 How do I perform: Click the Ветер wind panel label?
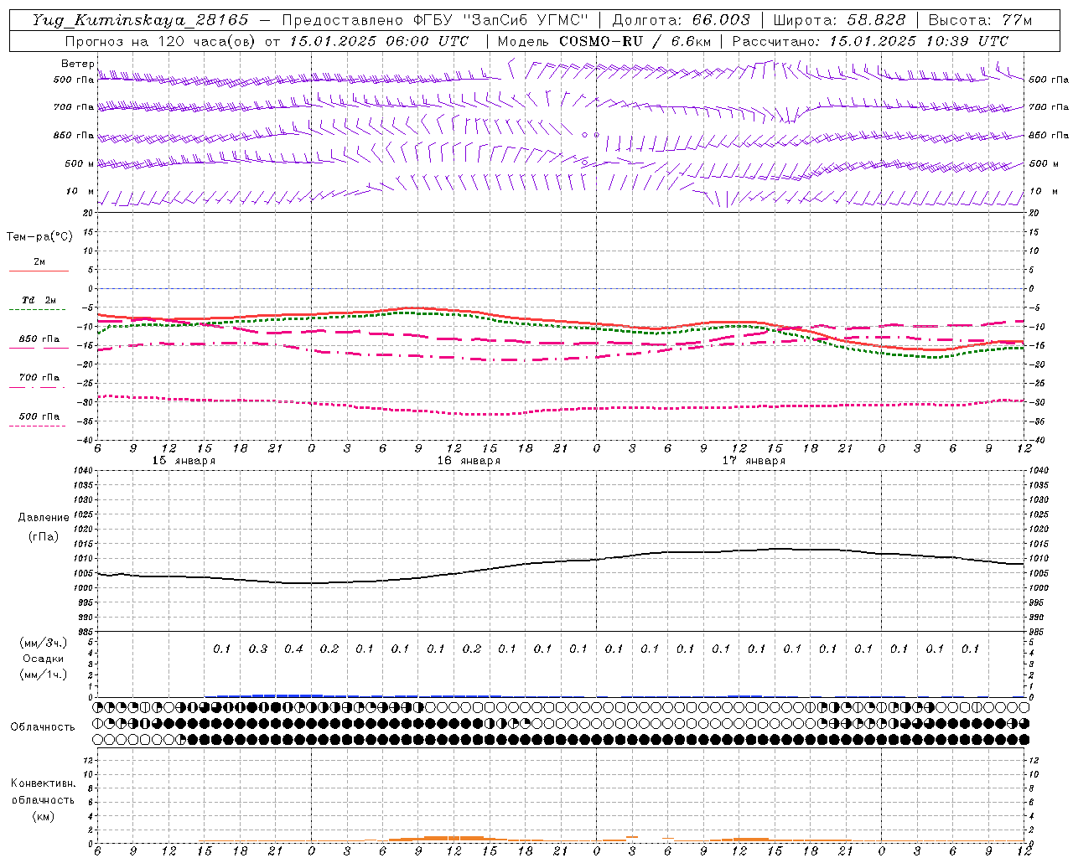(x=77, y=64)
